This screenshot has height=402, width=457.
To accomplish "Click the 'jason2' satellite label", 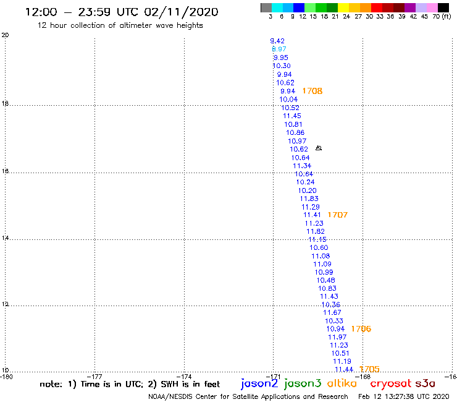I will click(259, 383).
